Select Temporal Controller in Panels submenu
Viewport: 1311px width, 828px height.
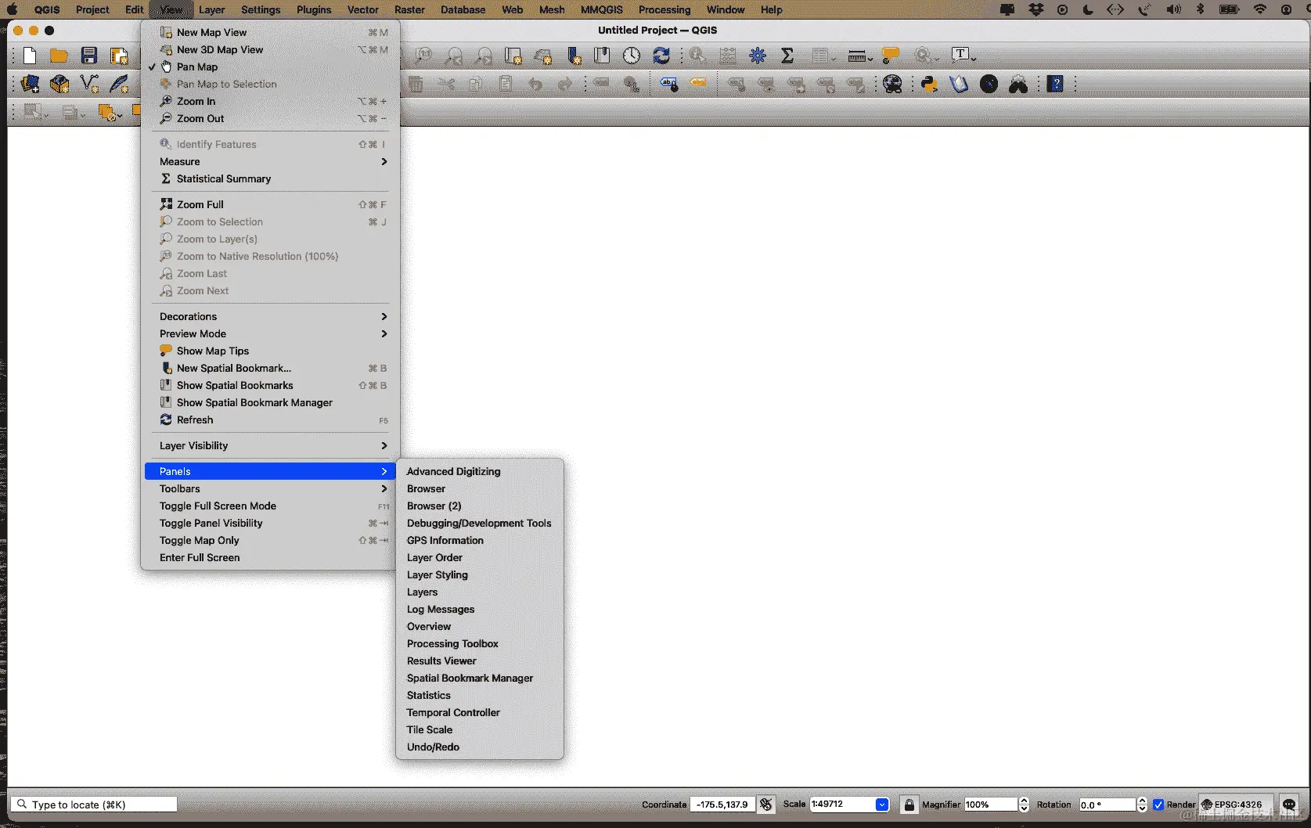click(x=480, y=712)
